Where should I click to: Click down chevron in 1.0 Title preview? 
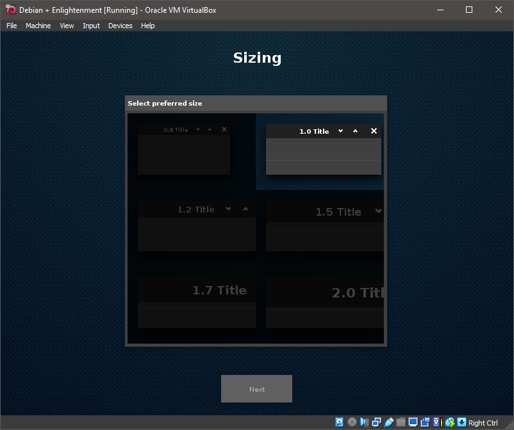(x=341, y=131)
